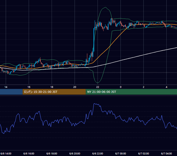Click the ロンドン 15:30-21:00 JST session bar
The height and width of the screenshot is (156, 177).
tap(54, 92)
